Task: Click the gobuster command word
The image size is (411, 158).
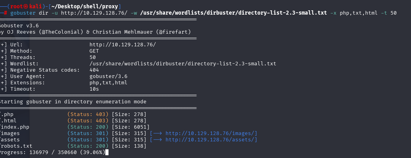Action: coord(23,13)
